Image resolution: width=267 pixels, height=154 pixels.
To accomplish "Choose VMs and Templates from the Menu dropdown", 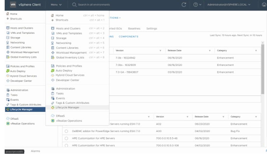I will pyautogui.click(x=77, y=33).
